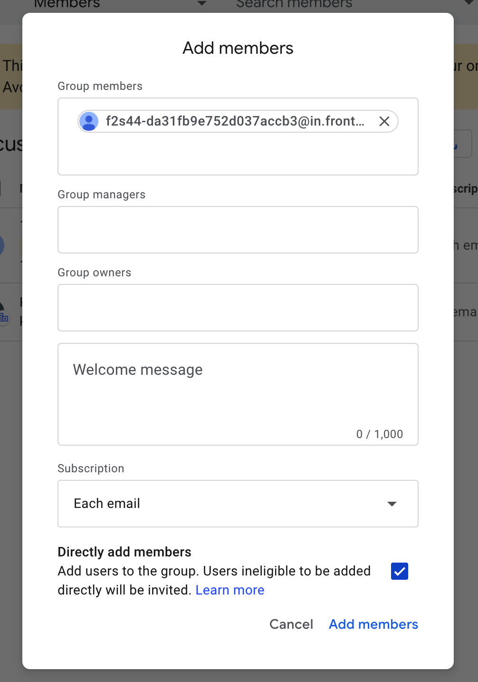Focus the Group owners input box
This screenshot has width=478, height=682.
238,308
